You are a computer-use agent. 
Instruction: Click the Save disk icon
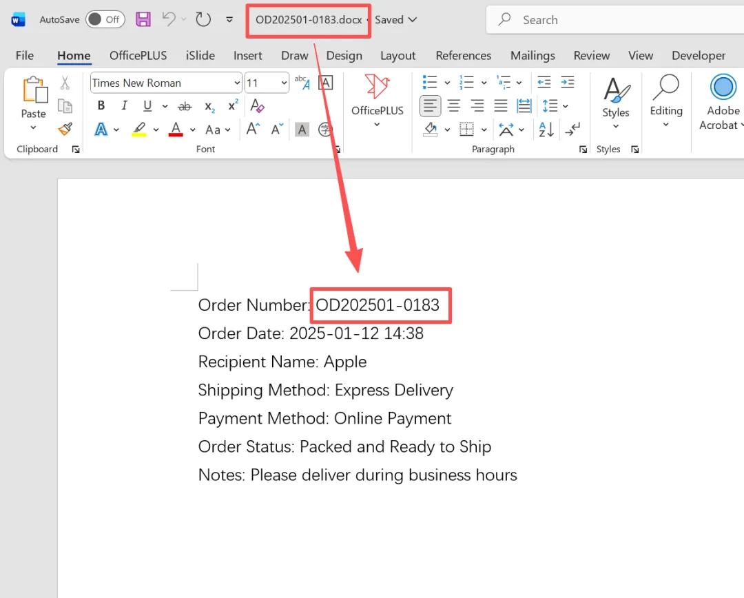point(143,19)
